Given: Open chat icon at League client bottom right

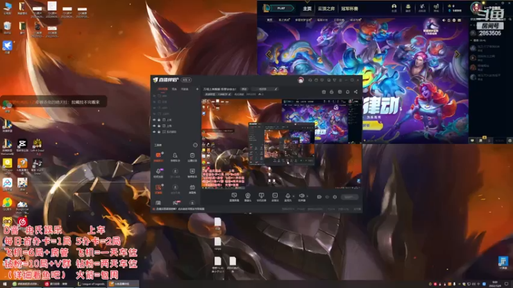Looking at the screenshot, I should (x=472, y=140).
